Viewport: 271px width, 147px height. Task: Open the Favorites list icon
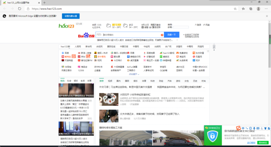[x=243, y=9]
